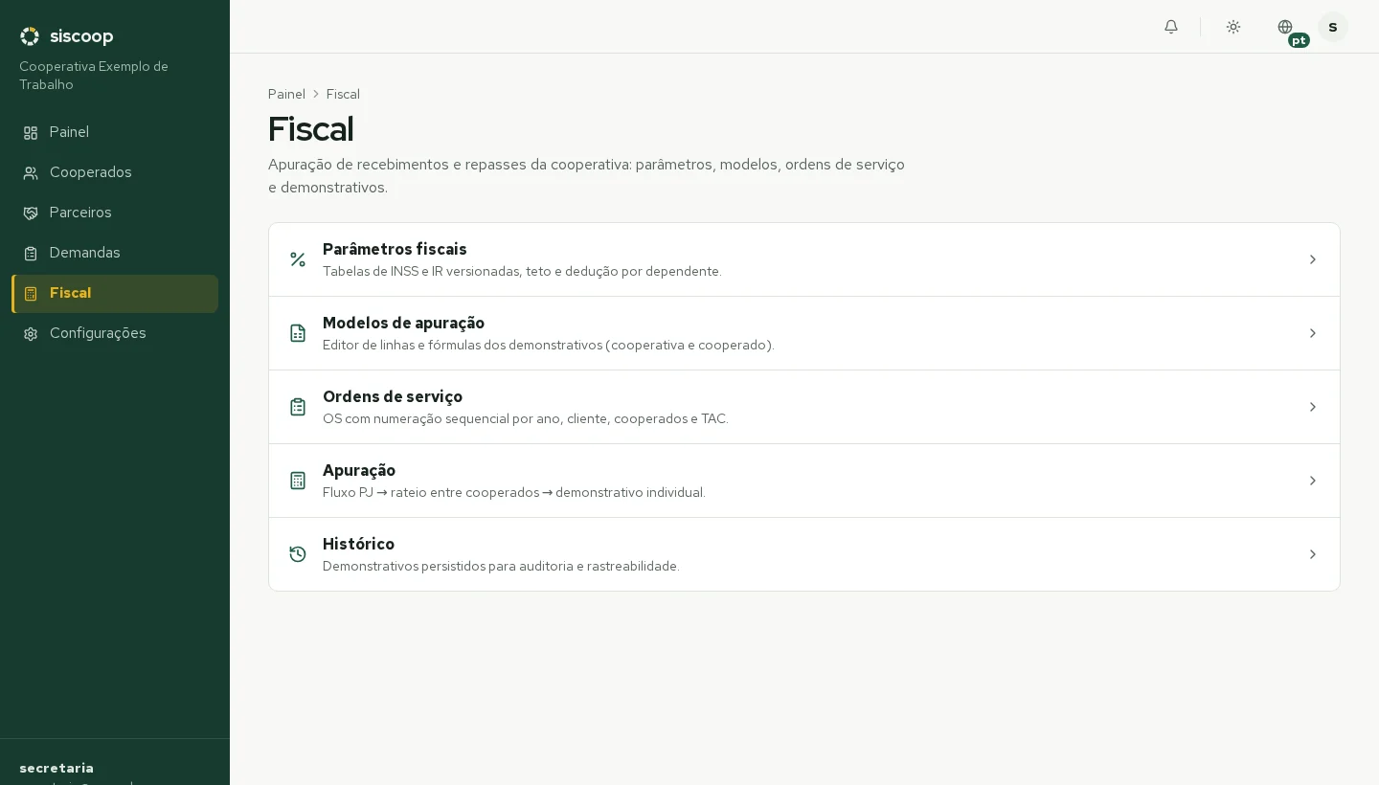
Task: Click the clipboard icon for Ordens de serviço
Action: pos(298,407)
